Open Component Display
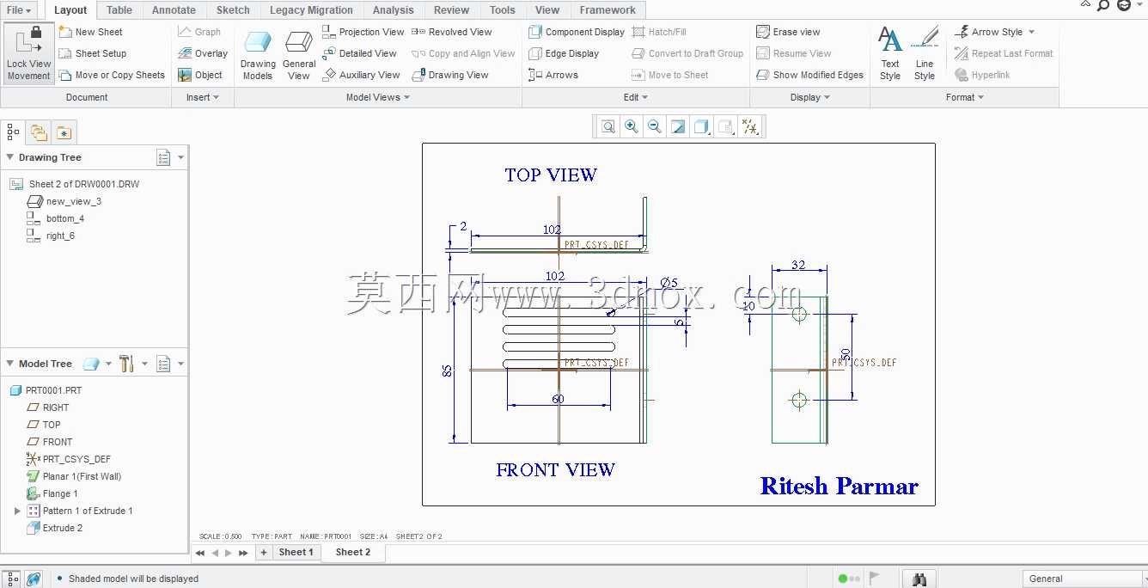Screen dimensions: 1148x588 coord(577,32)
